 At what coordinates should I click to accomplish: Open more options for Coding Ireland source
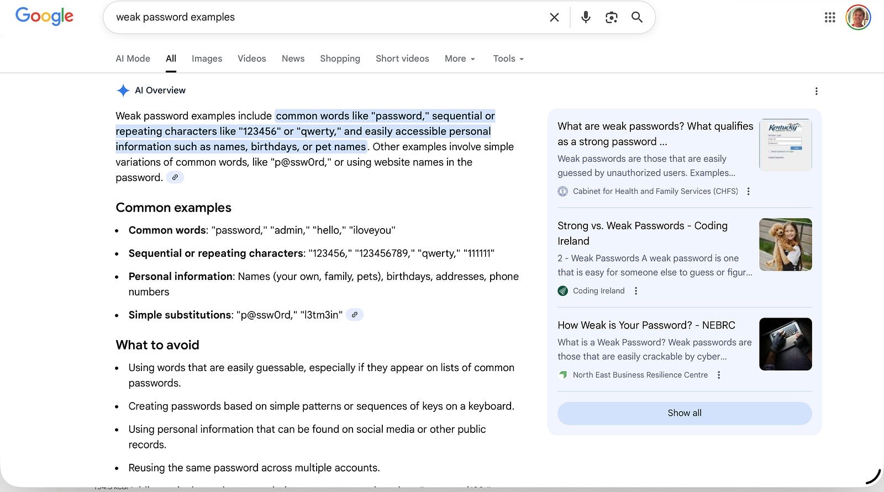[x=636, y=290]
